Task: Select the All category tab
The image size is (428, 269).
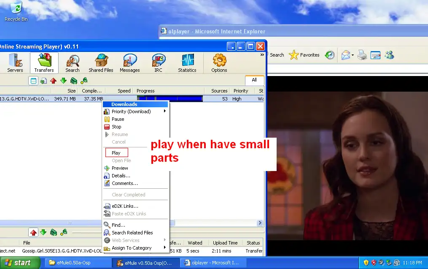Action: click(x=254, y=80)
